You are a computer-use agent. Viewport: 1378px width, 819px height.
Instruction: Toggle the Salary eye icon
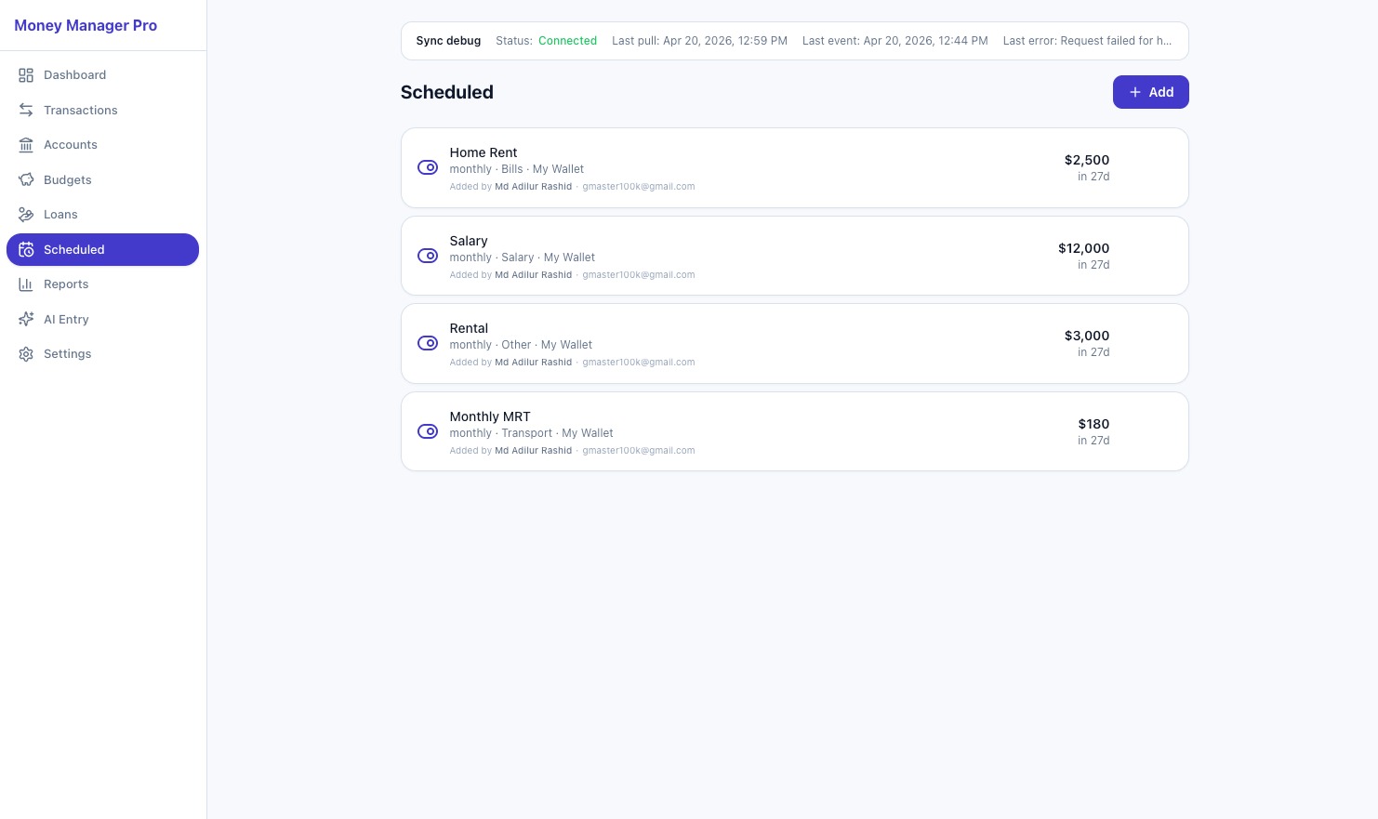click(x=428, y=256)
